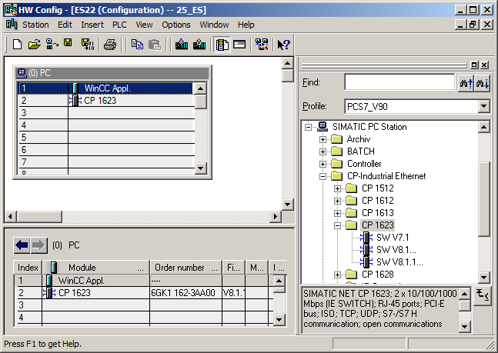Image resolution: width=498 pixels, height=353 pixels.
Task: Click the Find downward search icon
Action: tap(483, 83)
